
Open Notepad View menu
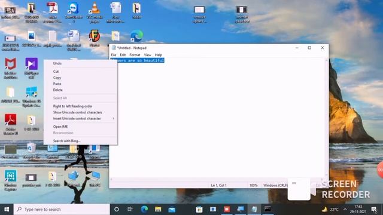(x=148, y=55)
